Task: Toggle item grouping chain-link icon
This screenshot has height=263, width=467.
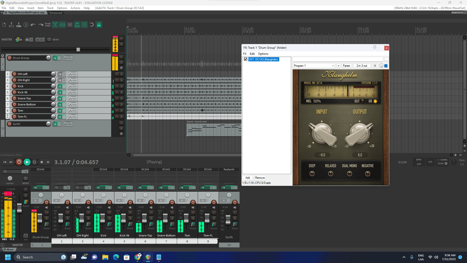Action: [62, 25]
